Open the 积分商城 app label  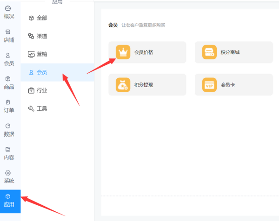[x=230, y=52]
